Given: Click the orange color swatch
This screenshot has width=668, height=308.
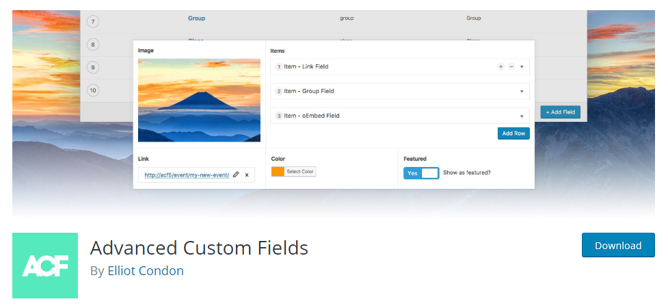Looking at the screenshot, I should [x=278, y=172].
